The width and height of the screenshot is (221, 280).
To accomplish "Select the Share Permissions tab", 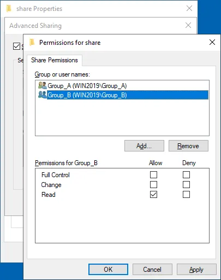I will click(55, 60).
